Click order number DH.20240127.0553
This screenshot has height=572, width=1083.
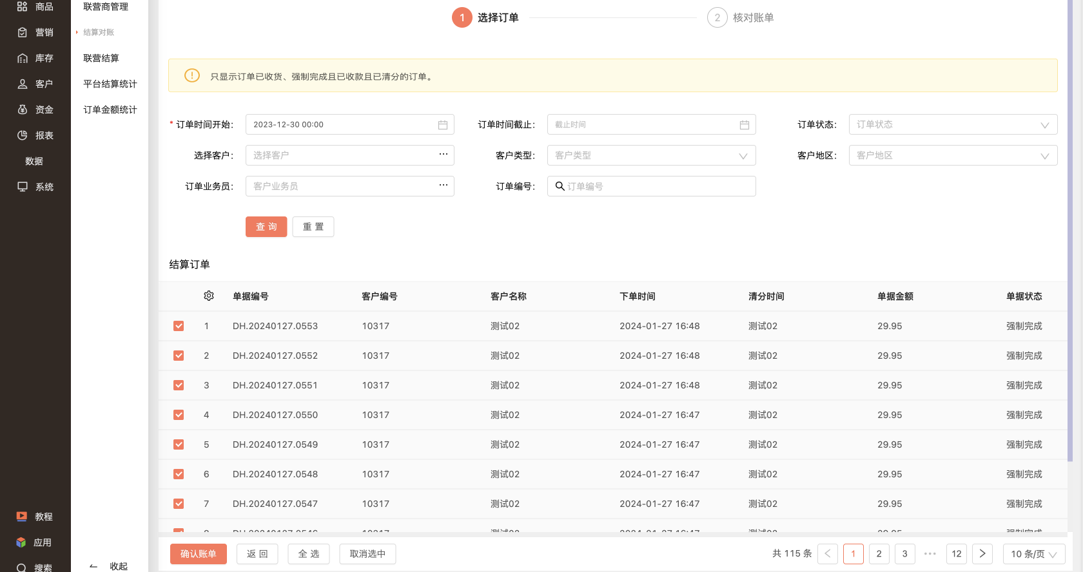[275, 326]
